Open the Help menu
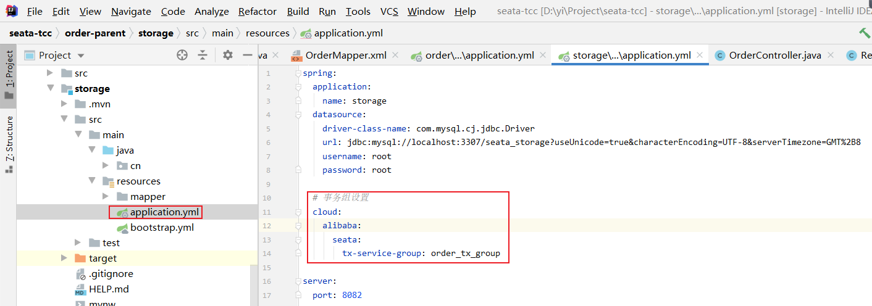Viewport: 872px width, 306px height. [x=465, y=12]
